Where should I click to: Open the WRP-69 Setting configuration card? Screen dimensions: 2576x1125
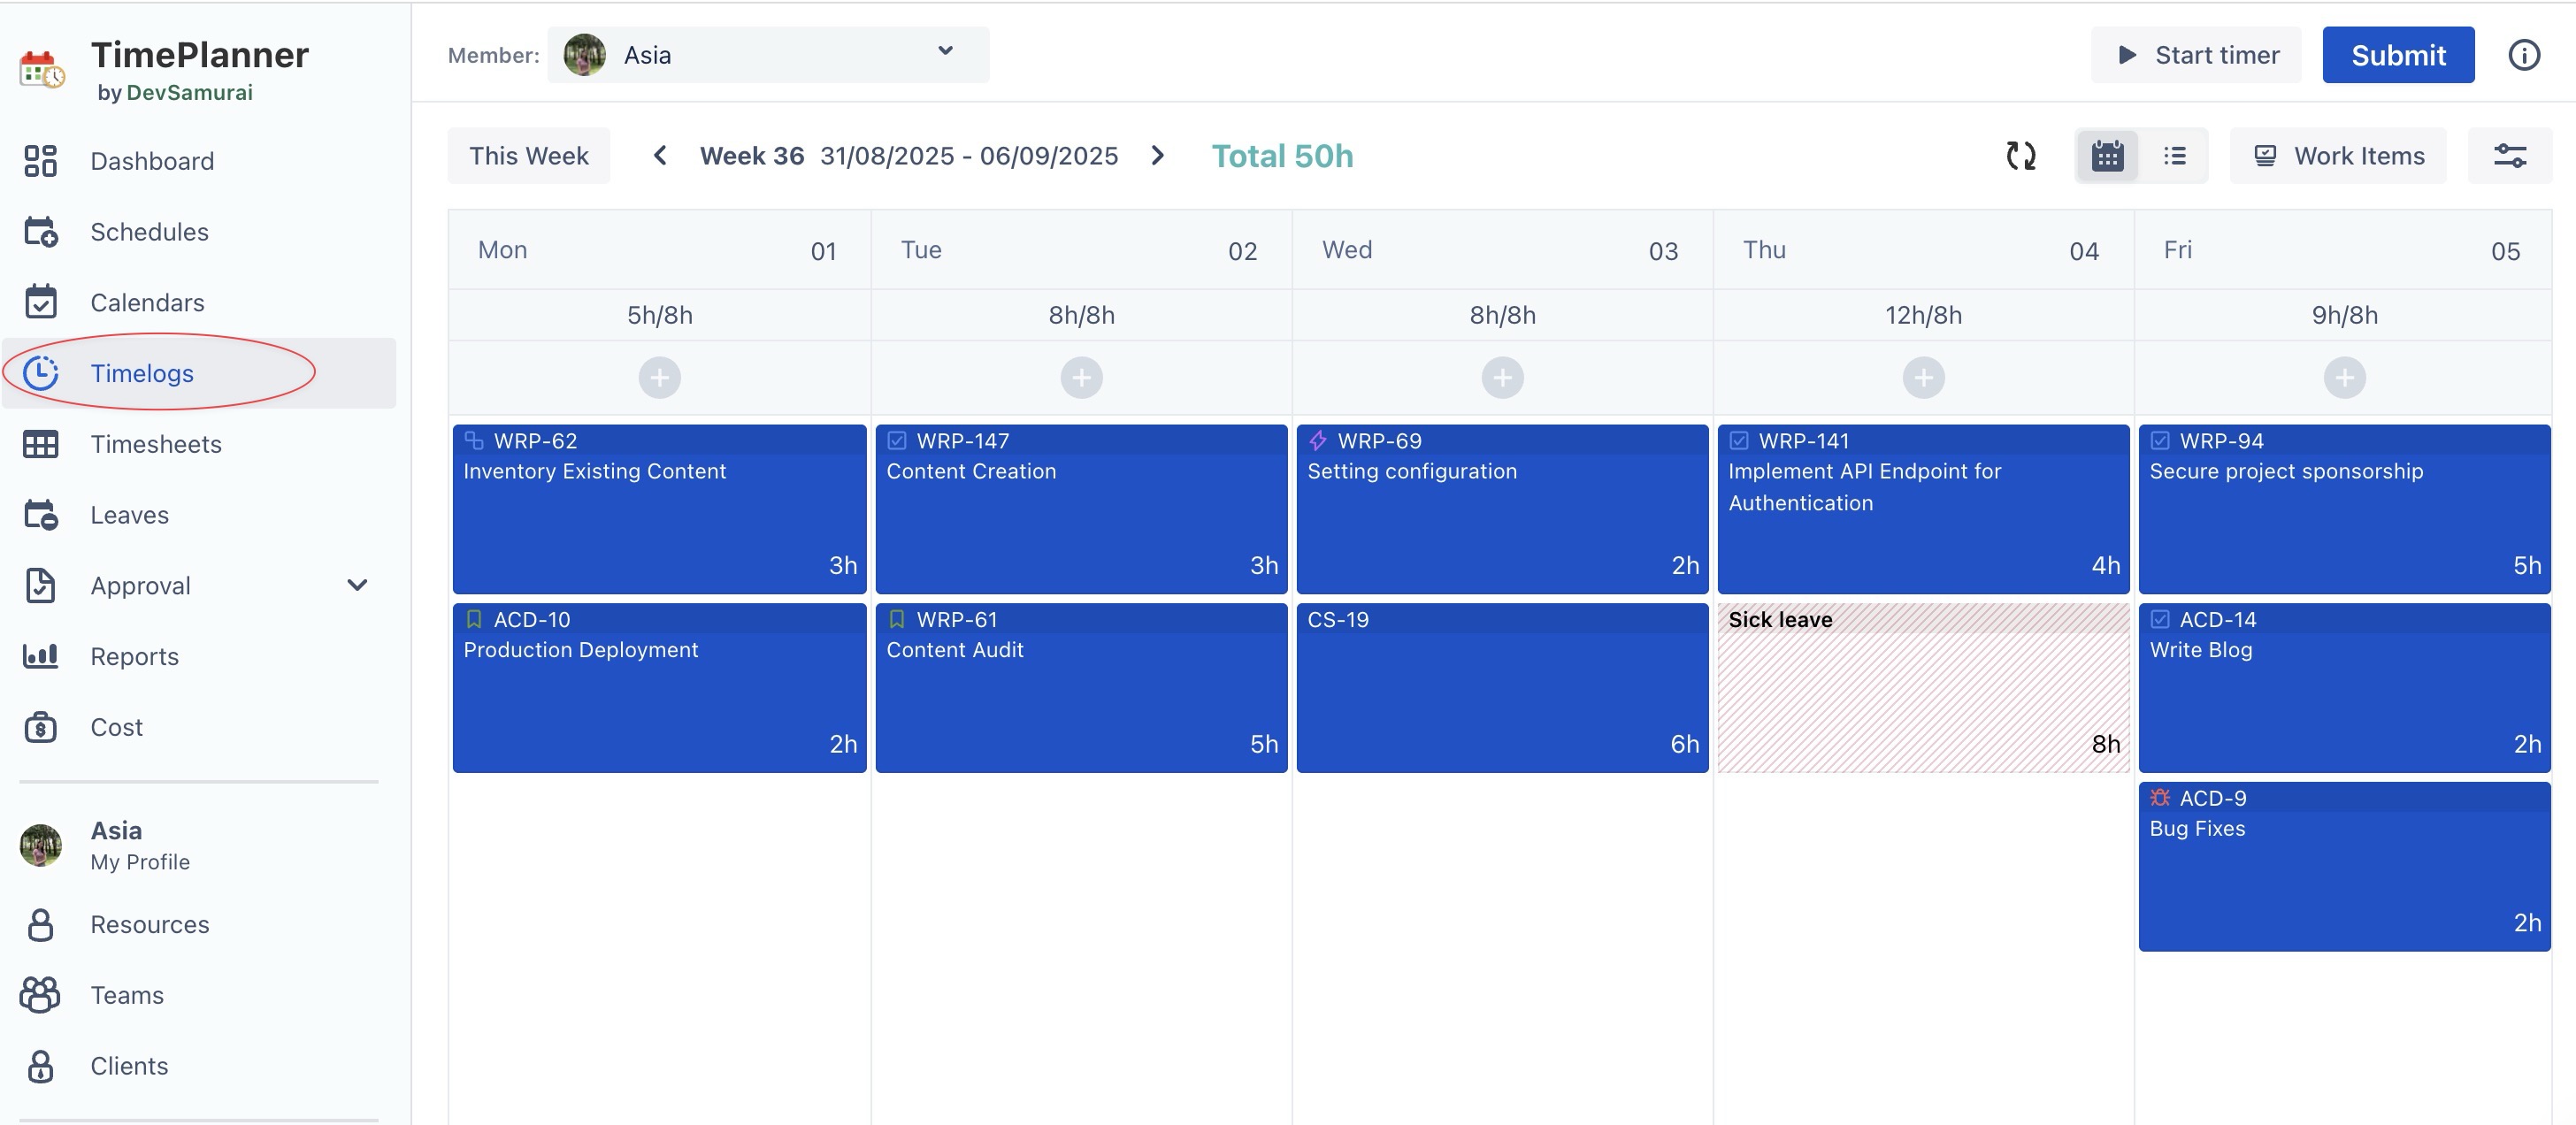pos(1501,508)
